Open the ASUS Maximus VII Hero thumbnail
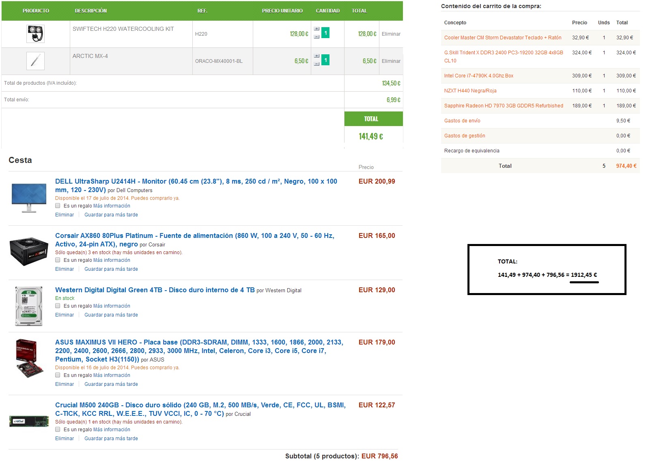This screenshot has height=473, width=661. [x=30, y=359]
